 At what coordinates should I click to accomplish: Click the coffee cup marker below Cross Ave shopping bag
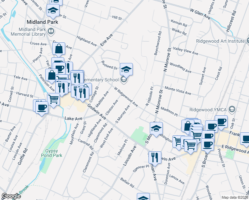coord(59,69)
